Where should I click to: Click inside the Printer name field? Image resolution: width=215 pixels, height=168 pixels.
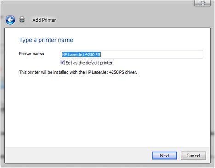[131, 54]
